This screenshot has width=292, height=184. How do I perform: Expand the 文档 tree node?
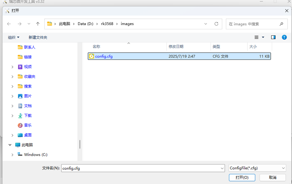(12, 106)
